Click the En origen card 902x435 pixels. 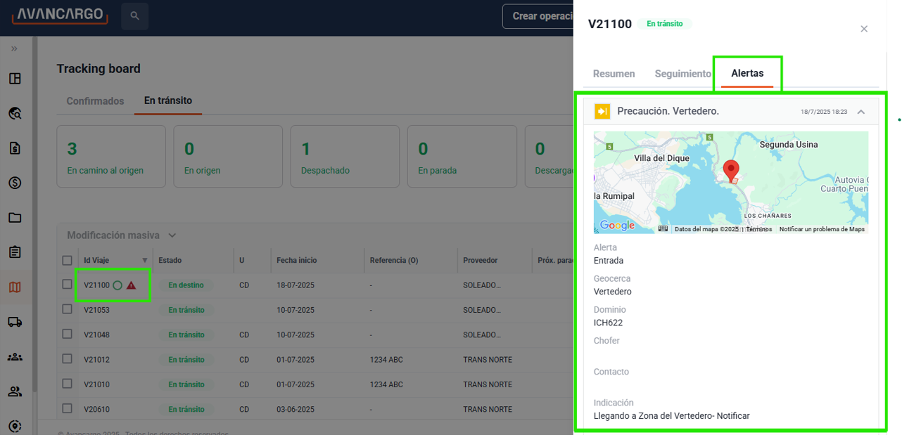click(228, 157)
